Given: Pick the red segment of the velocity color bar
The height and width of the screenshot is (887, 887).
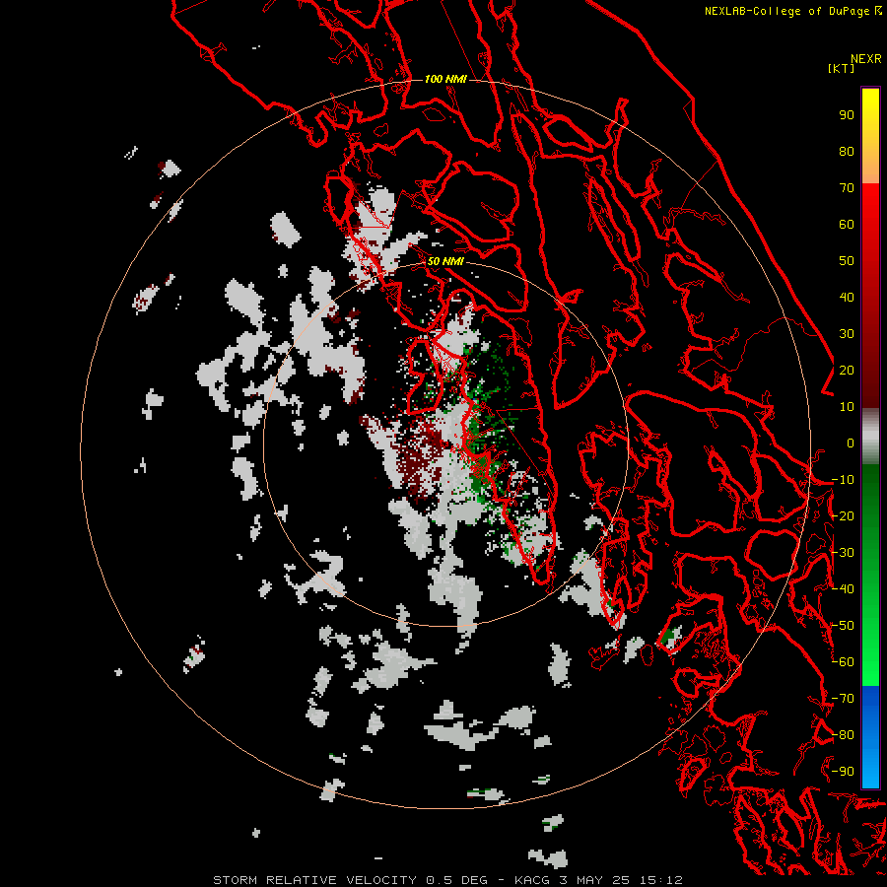Looking at the screenshot, I should [x=870, y=296].
